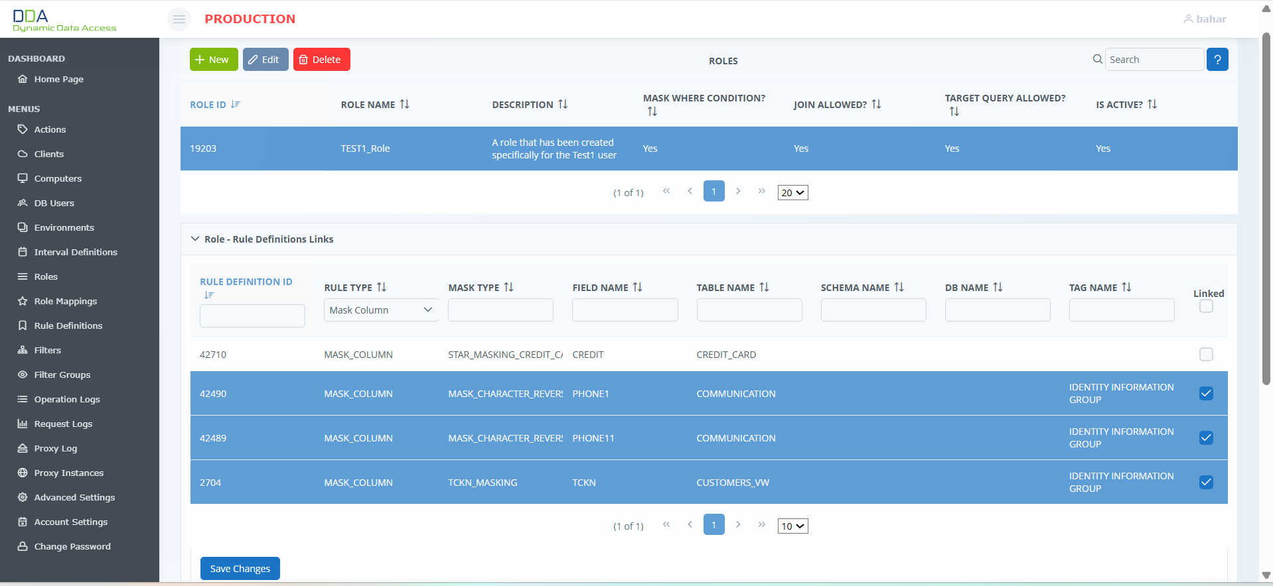Sort by Table Name arrows
This screenshot has height=586, width=1273.
(765, 287)
